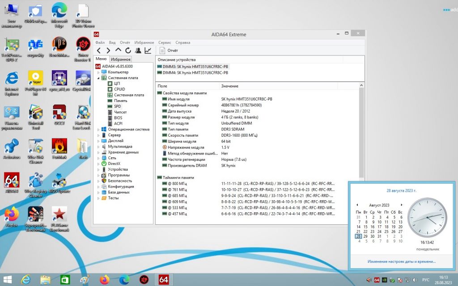
Task: Expand the Тесты tree node
Action: [98, 198]
